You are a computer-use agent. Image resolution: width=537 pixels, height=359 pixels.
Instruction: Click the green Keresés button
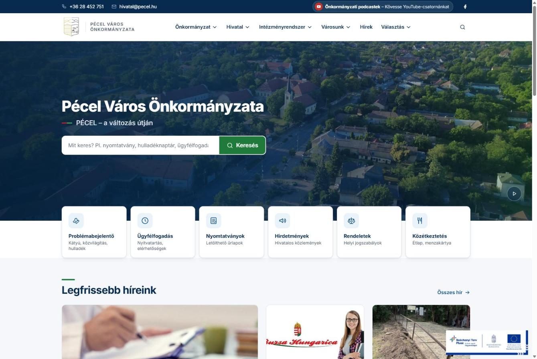coord(243,145)
